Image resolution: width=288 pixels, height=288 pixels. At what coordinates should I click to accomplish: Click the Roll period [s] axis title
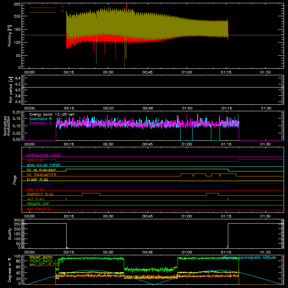pyautogui.click(x=10, y=90)
